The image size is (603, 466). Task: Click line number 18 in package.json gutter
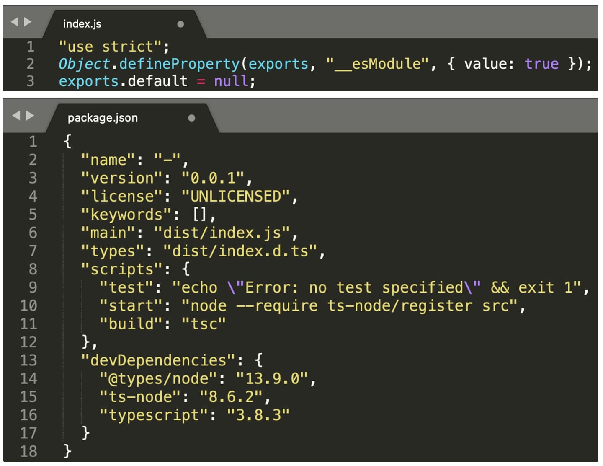28,451
